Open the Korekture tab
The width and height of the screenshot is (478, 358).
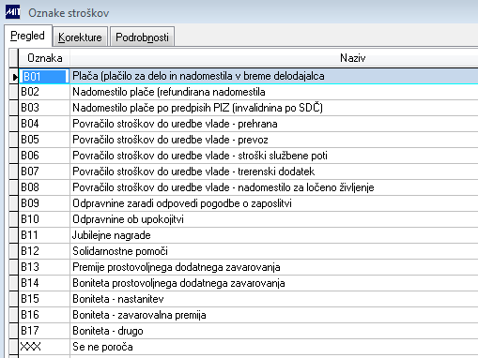tap(80, 37)
